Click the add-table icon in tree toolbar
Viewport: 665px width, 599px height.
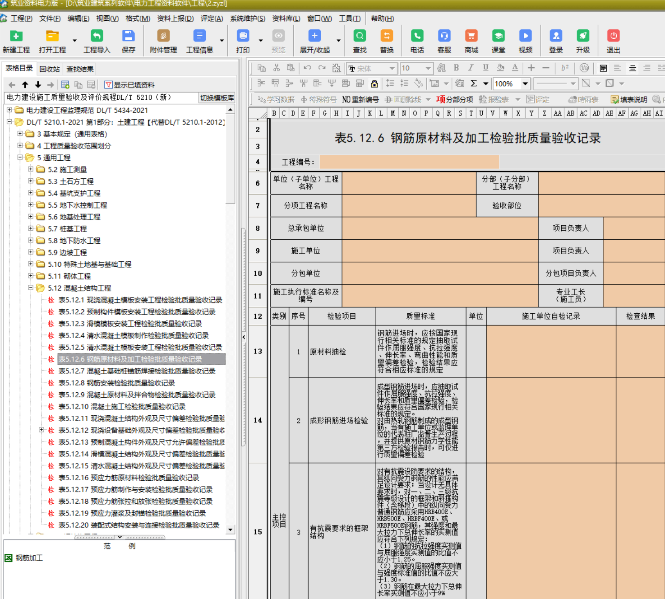(x=65, y=85)
